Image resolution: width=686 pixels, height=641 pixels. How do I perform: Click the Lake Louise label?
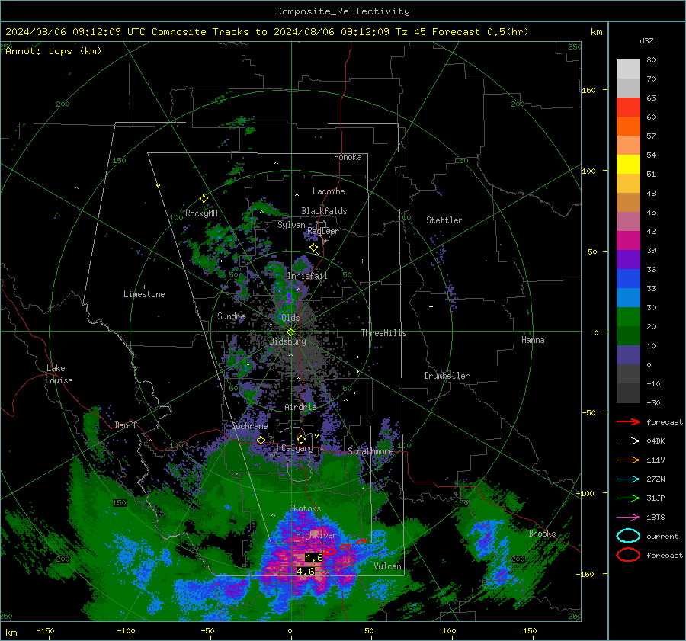[59, 374]
